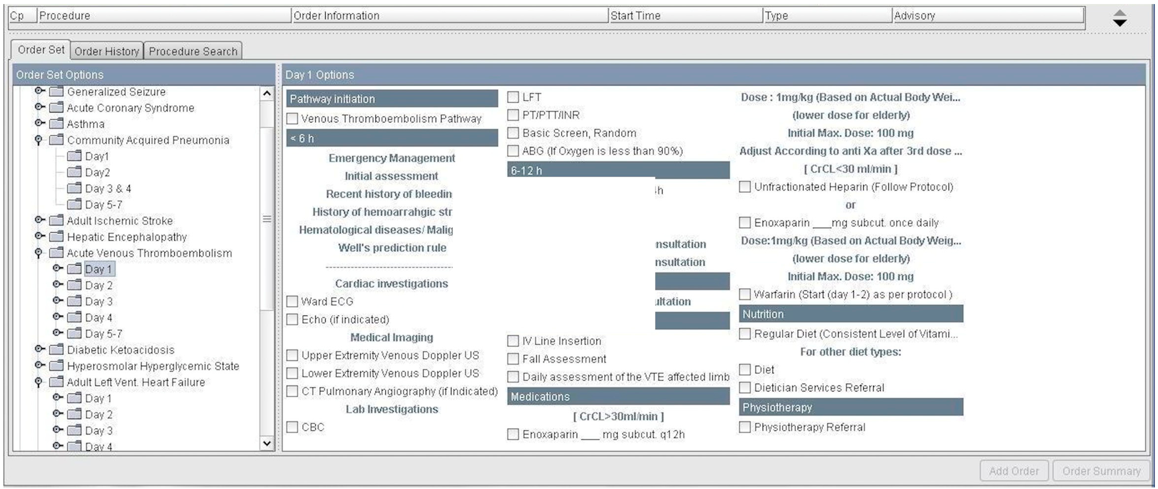Image resolution: width=1158 pixels, height=489 pixels.
Task: Click the Generalized Seizure folder icon
Action: coord(56,92)
